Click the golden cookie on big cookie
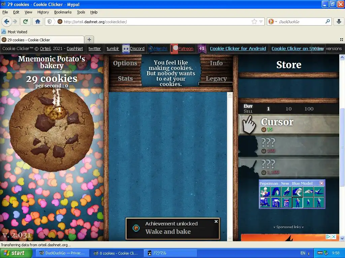The width and height of the screenshot is (345, 258). [x=55, y=112]
